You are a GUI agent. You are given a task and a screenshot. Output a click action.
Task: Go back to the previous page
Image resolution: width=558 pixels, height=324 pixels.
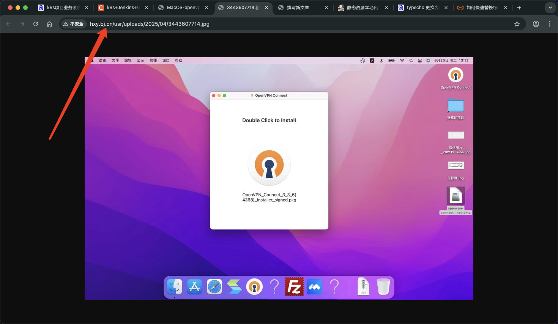click(8, 24)
